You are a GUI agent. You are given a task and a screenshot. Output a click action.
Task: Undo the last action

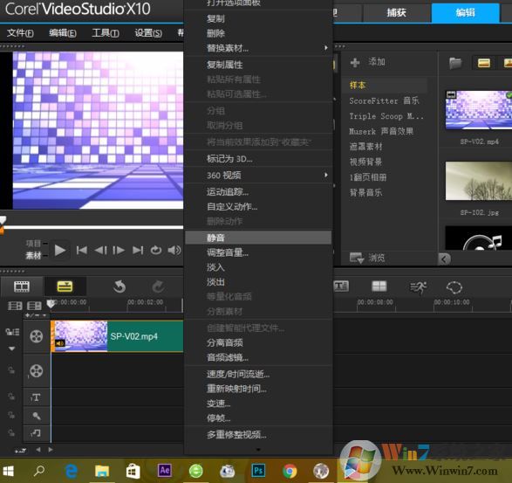(x=119, y=286)
